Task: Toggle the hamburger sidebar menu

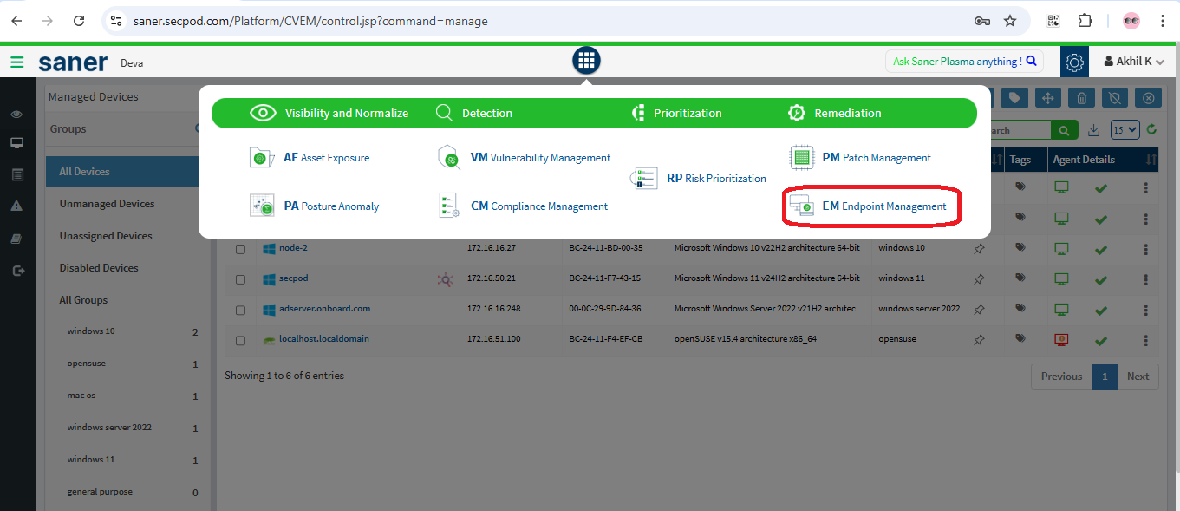Action: click(16, 62)
